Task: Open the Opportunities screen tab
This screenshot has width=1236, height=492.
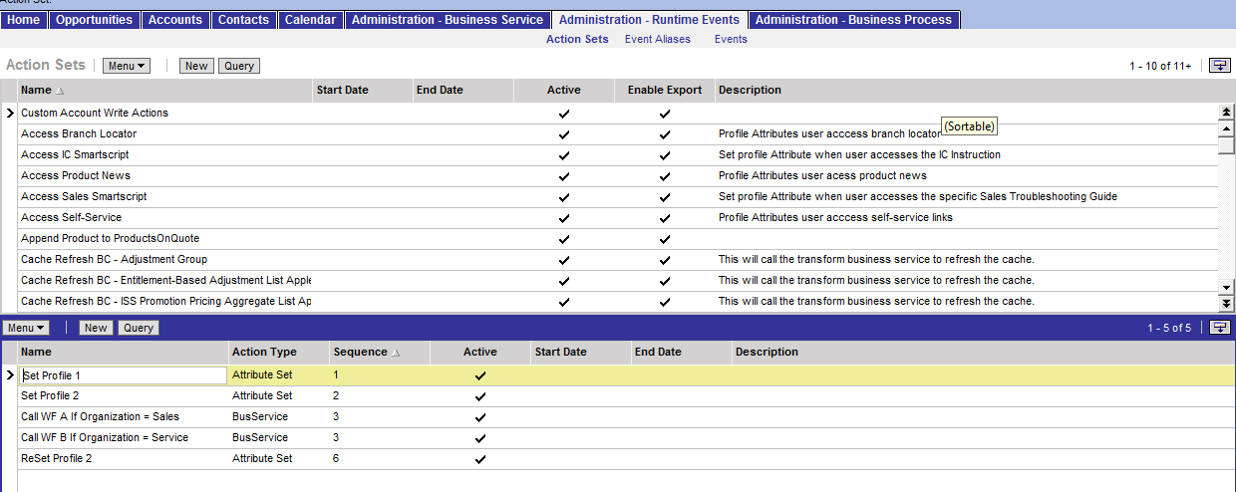Action: click(94, 20)
